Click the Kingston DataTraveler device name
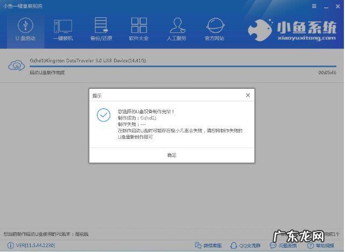The image size is (345, 252). [88, 60]
